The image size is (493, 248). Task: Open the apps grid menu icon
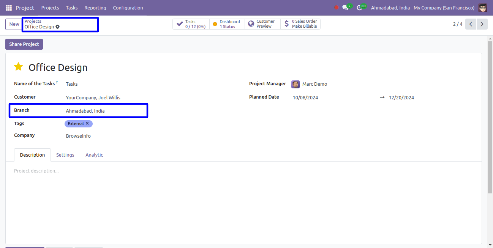[x=9, y=8]
